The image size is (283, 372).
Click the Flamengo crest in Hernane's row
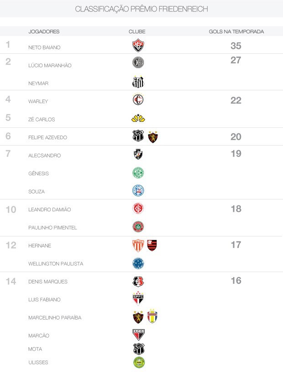click(152, 246)
